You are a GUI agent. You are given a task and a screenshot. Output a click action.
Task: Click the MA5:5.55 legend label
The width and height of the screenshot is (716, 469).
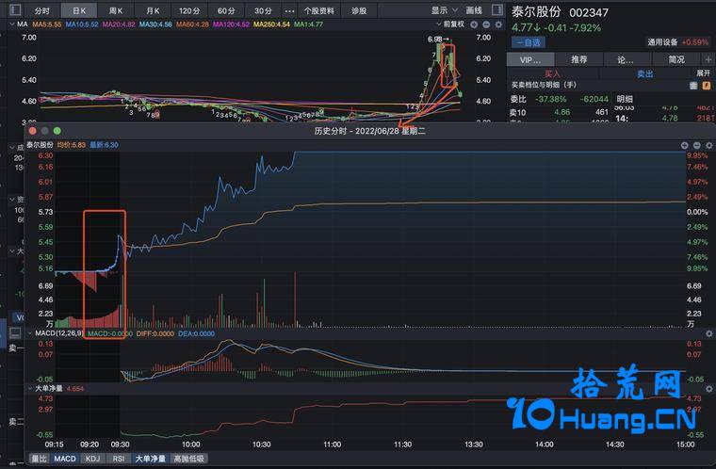tap(46, 24)
